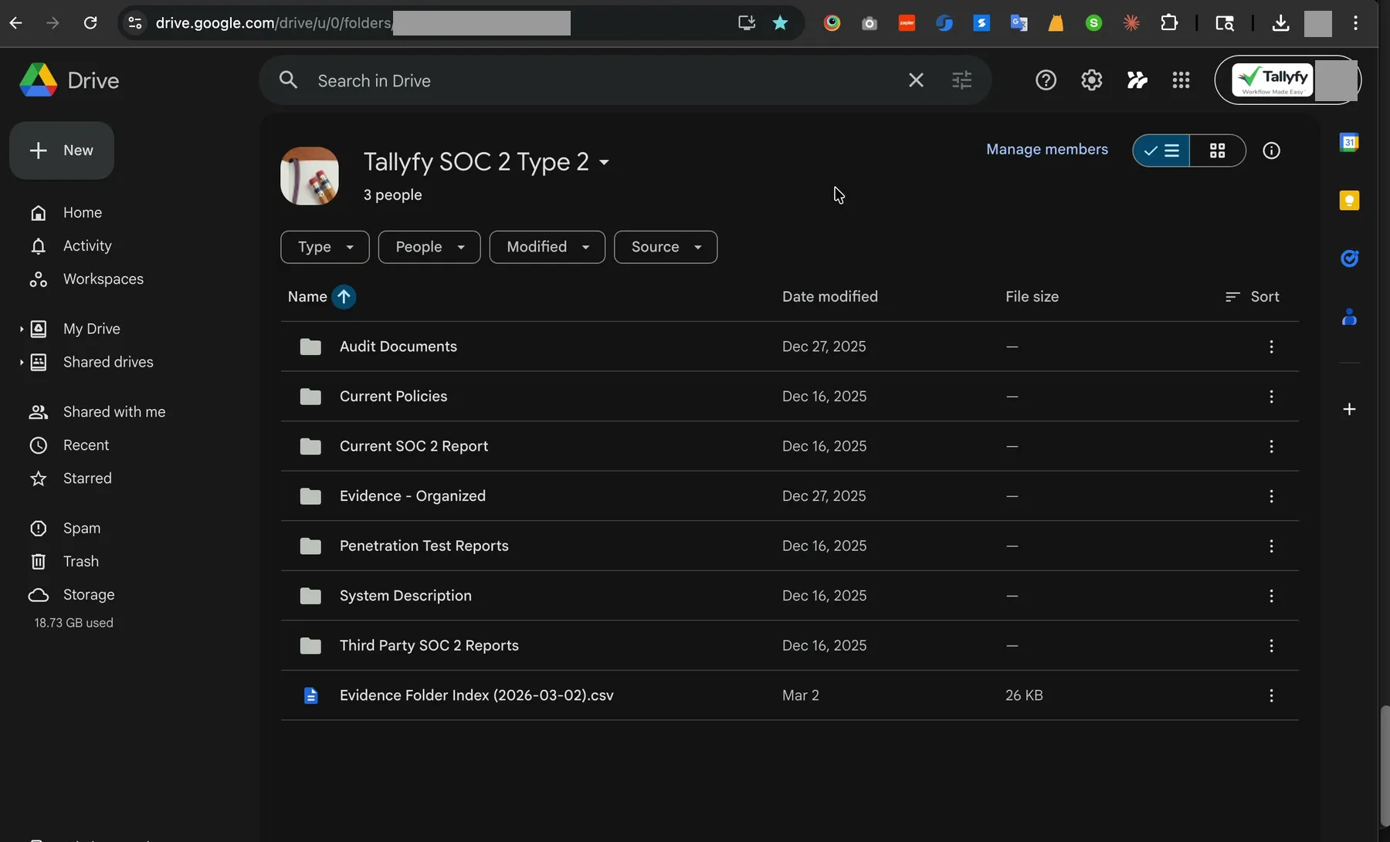Open the Google Drive logo home
This screenshot has height=842, width=1390.
(x=69, y=80)
